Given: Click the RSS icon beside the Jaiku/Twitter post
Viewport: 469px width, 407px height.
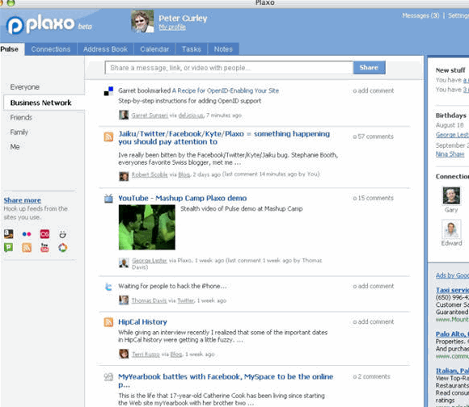Looking at the screenshot, I should point(108,136).
